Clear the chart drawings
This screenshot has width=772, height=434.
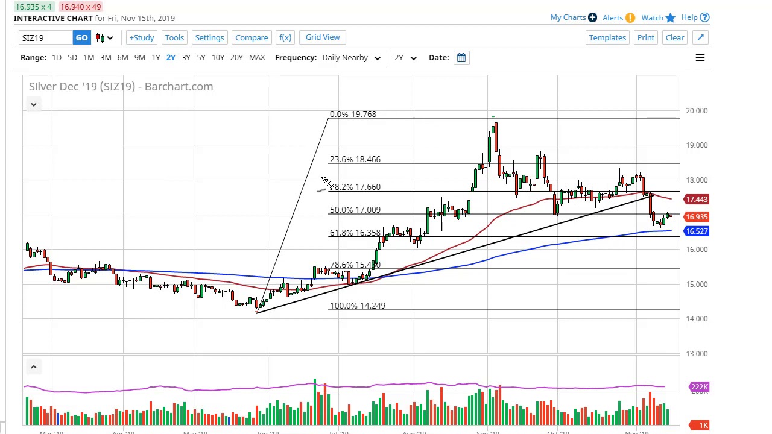pyautogui.click(x=675, y=37)
